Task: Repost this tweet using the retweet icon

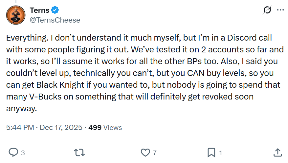Action: 79,152
